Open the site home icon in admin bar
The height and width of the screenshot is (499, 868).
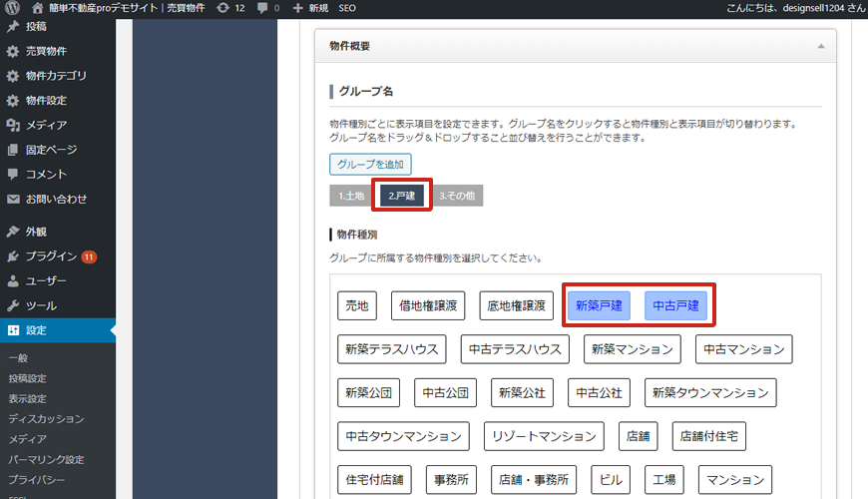click(38, 8)
